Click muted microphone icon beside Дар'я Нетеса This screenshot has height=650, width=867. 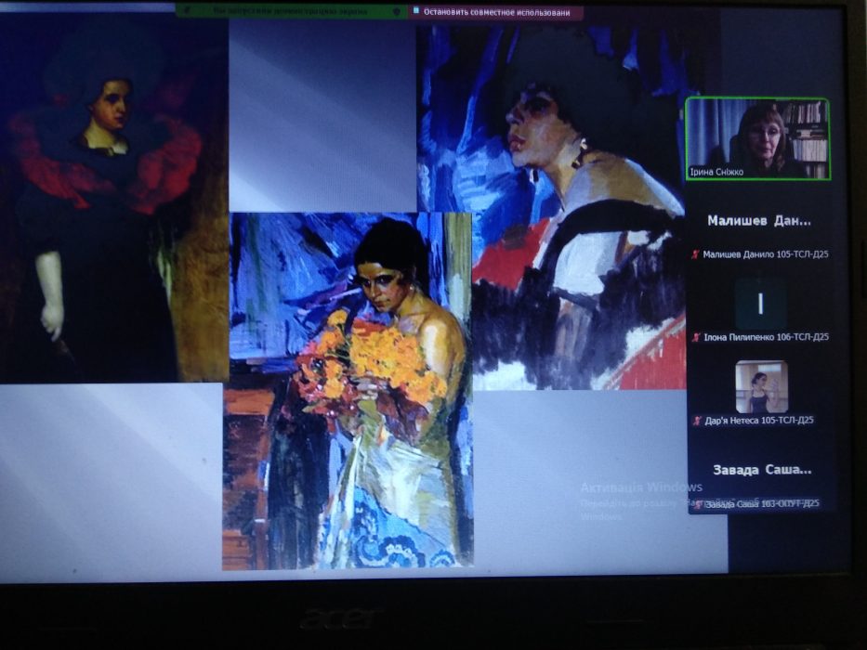[694, 421]
